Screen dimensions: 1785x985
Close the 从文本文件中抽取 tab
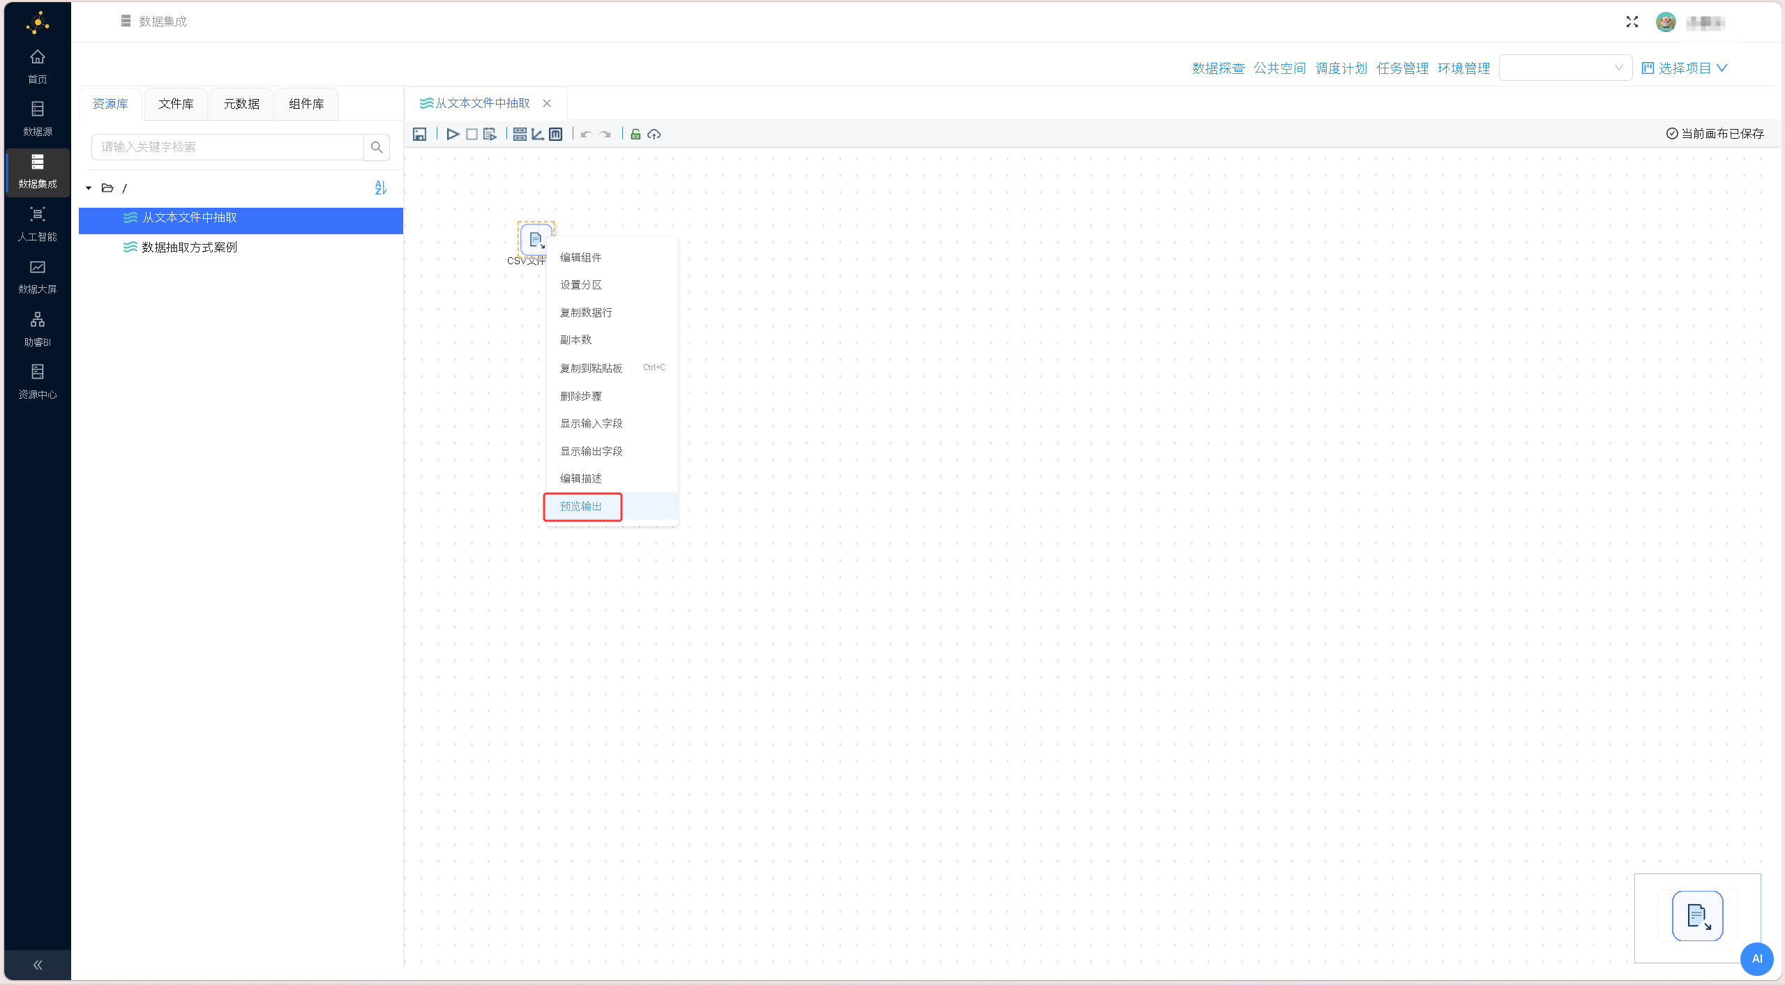pos(547,103)
